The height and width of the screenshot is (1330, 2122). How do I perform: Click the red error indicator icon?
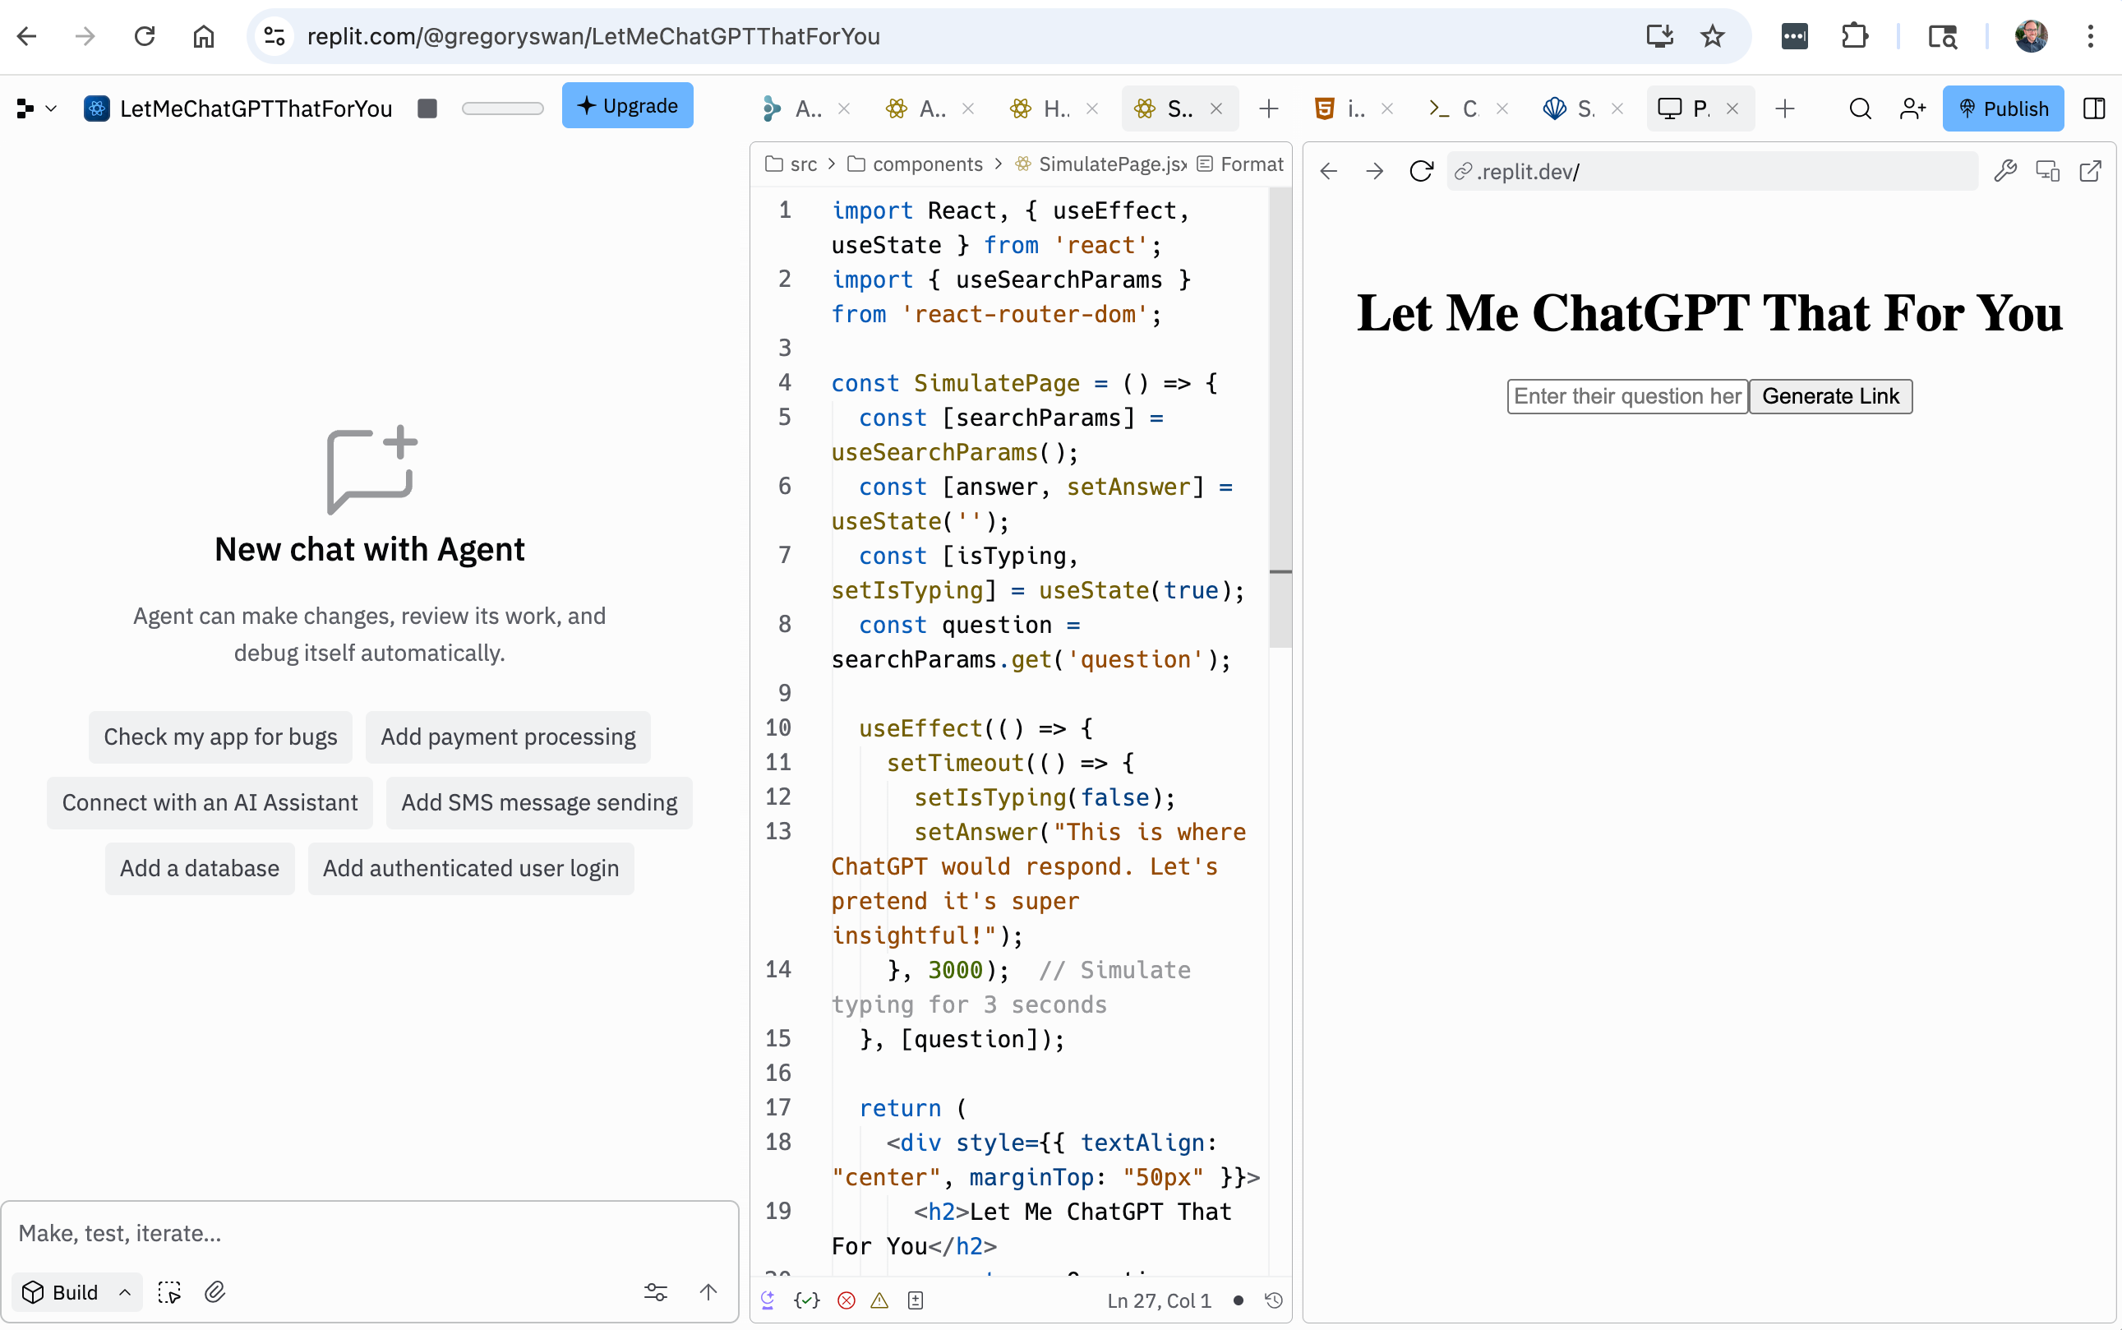tap(846, 1300)
